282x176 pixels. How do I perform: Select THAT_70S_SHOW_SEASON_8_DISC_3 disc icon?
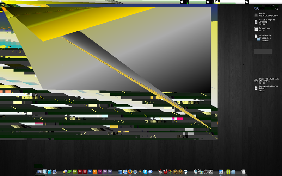256,81
